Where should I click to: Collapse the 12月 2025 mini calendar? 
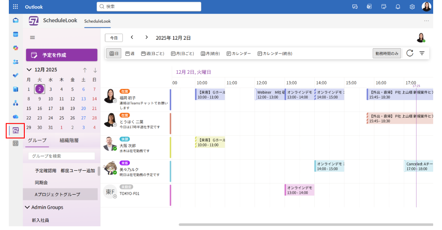(29, 70)
